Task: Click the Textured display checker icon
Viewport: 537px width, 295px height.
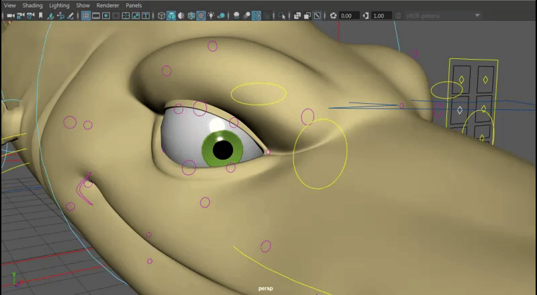Action: (201, 15)
